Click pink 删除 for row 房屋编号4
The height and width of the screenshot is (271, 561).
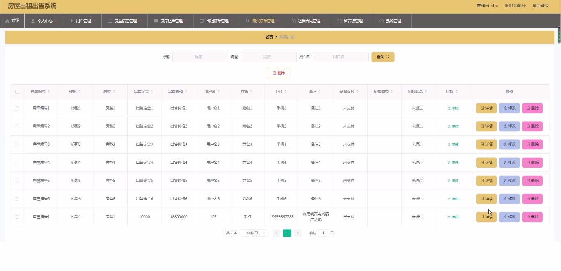point(532,163)
